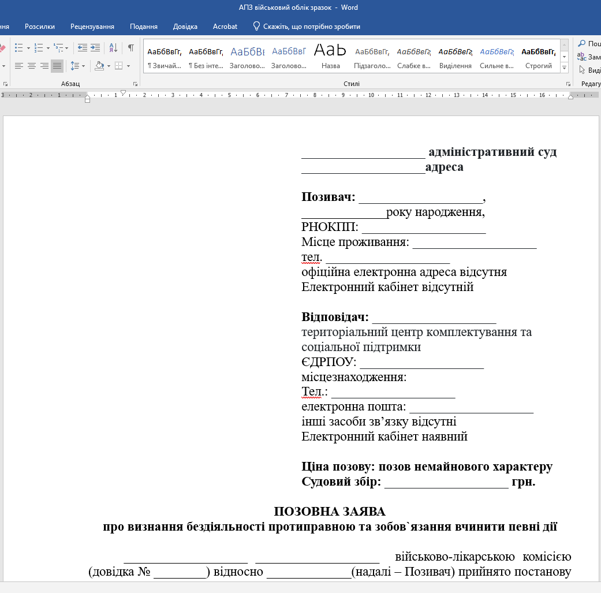Click the sort A-Z icon
The height and width of the screenshot is (593, 601).
point(113,47)
